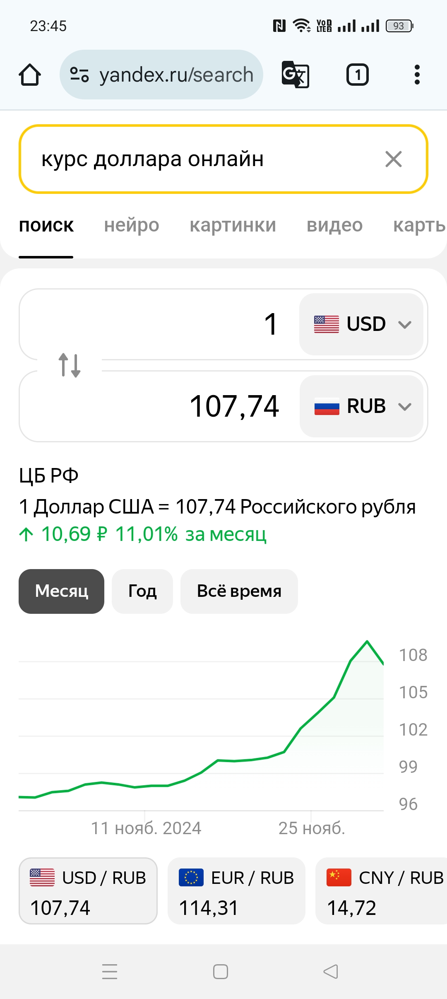Switch chart period to Год
The width and height of the screenshot is (447, 999).
pyautogui.click(x=142, y=591)
